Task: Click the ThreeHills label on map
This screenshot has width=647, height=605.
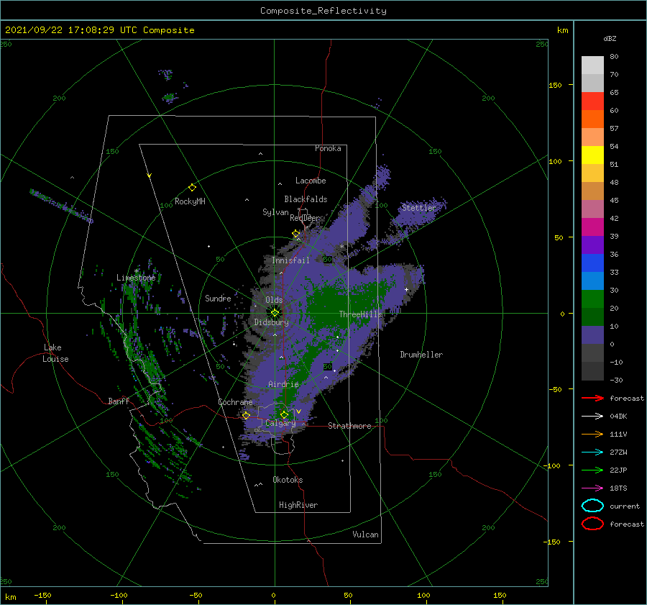Action: [x=361, y=314]
